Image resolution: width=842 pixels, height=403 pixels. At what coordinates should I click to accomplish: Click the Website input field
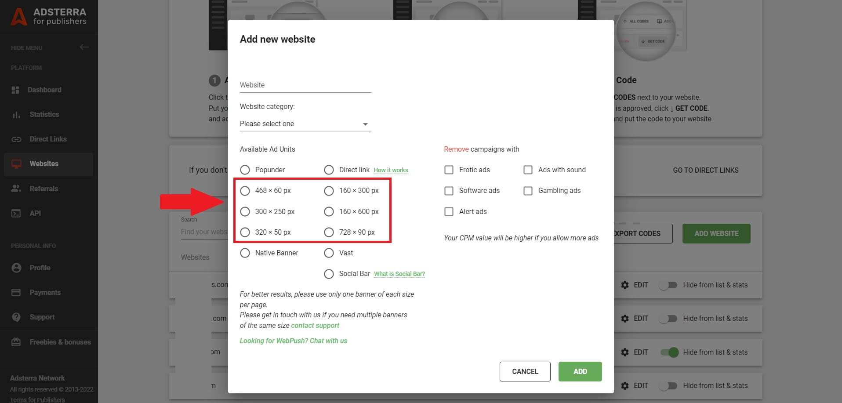[x=305, y=85]
